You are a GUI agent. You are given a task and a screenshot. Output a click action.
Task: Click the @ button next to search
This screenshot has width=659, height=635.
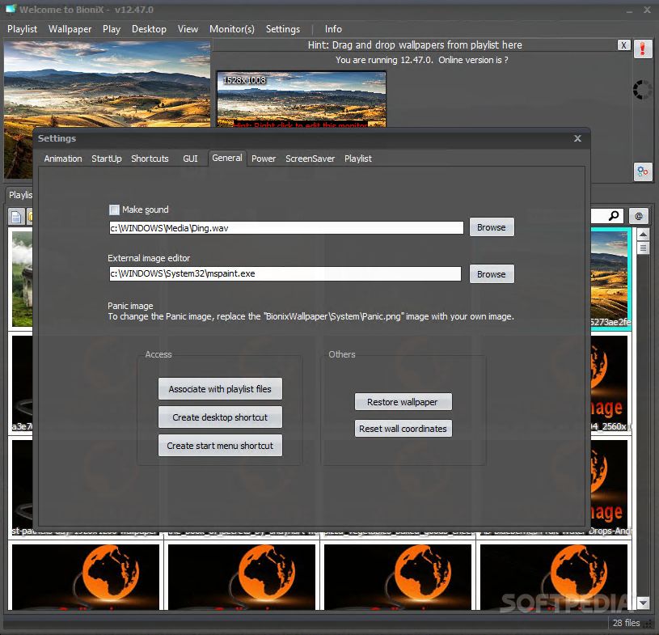tap(639, 216)
